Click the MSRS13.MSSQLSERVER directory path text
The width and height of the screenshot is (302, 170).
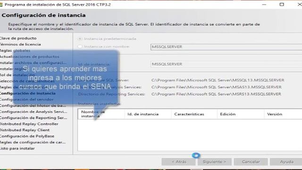pyautogui.click(x=216, y=94)
